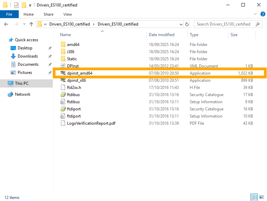Click the DPInst XML Document icon
The image size is (267, 201).
63,66
